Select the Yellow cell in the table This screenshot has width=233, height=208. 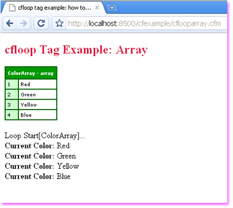click(37, 105)
